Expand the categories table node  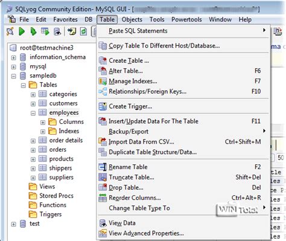tap(33, 95)
